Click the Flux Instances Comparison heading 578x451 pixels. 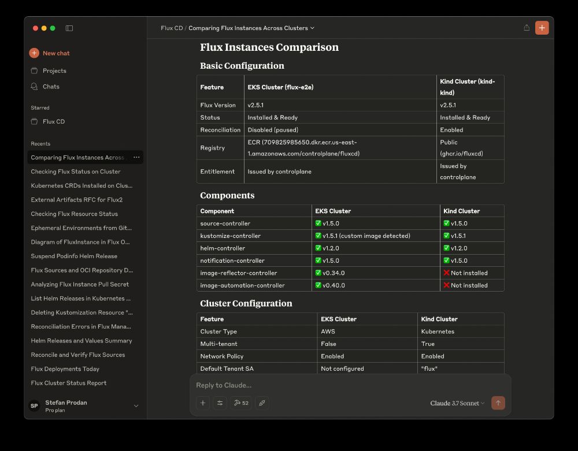[x=269, y=47]
